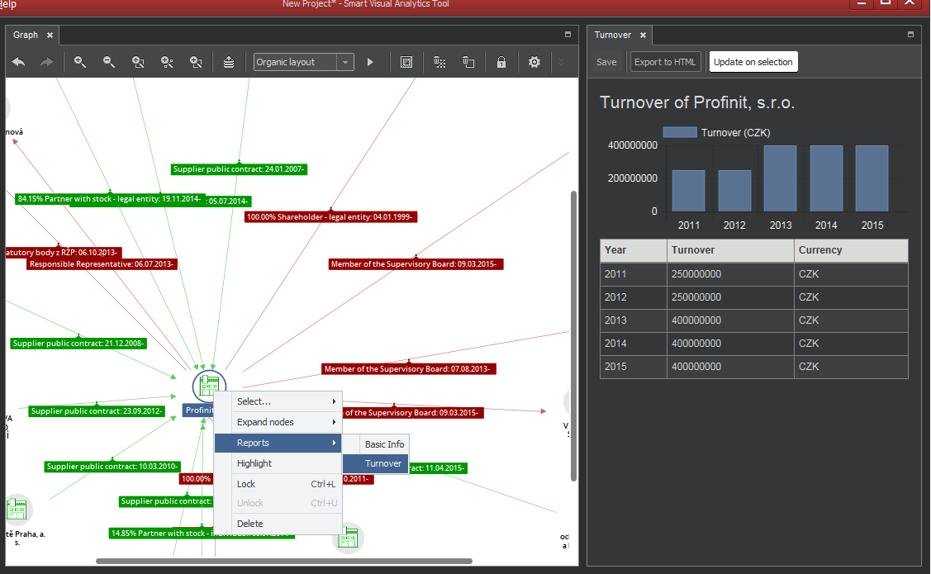Open graph settings gear icon
Screen dimensions: 931x574
click(x=534, y=62)
